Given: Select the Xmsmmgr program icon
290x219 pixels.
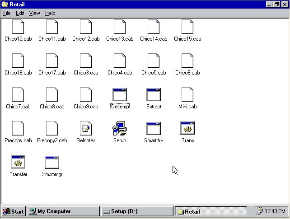Looking at the screenshot, I should pyautogui.click(x=52, y=162).
